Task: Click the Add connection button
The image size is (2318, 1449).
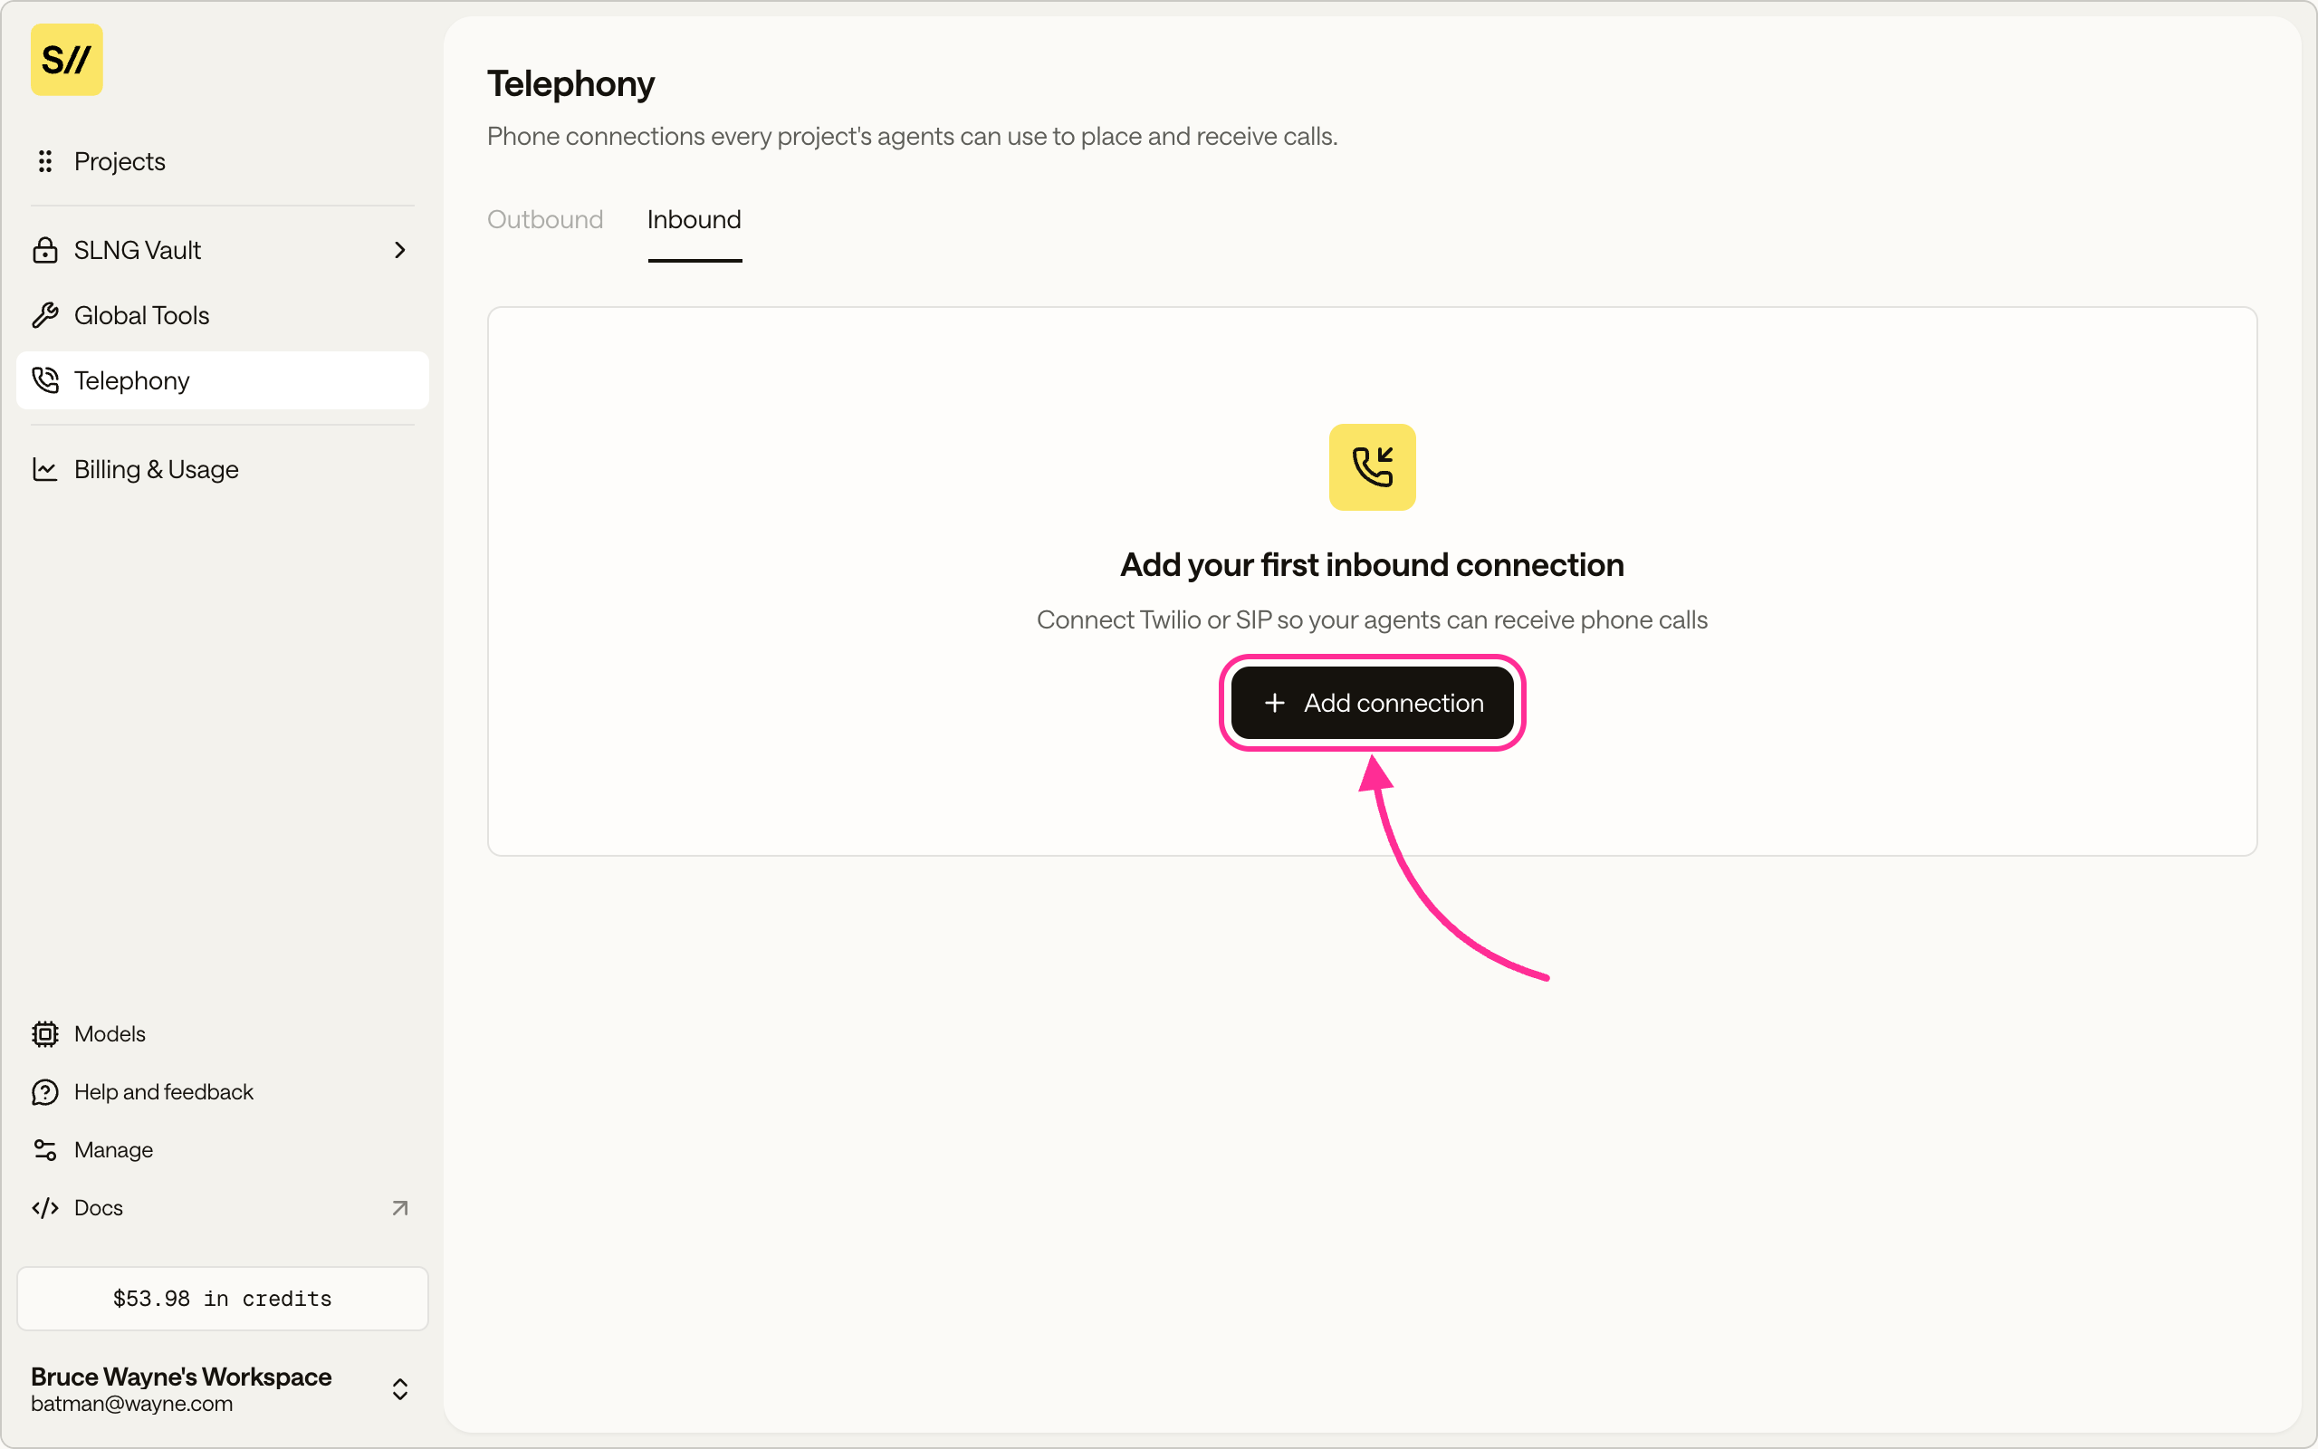Action: 1372,703
